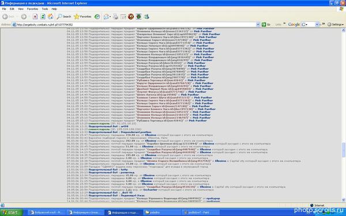This screenshot has height=216, width=346.
Task: Open the Edit menu
Action: pyautogui.click(x=12, y=9)
